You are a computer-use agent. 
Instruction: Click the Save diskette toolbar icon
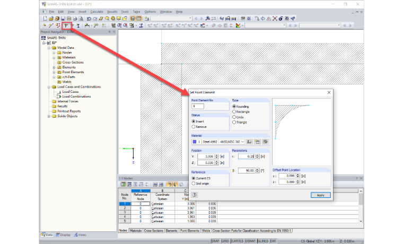point(63,19)
